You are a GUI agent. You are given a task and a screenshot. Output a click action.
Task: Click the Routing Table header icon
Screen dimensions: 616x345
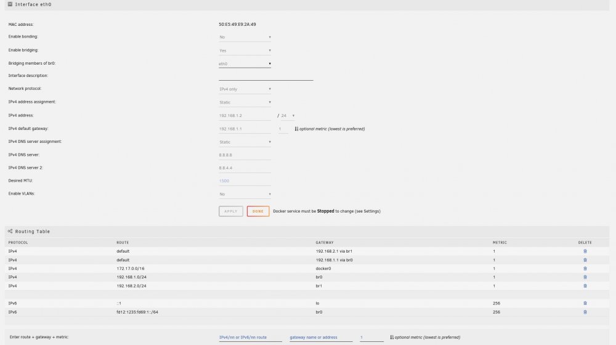pos(10,231)
